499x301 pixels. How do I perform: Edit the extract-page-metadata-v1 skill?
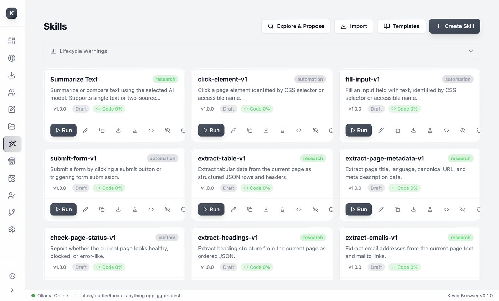(x=381, y=209)
